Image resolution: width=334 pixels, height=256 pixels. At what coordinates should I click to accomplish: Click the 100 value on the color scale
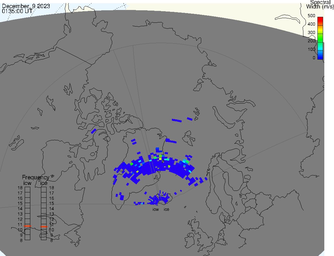[x=312, y=49]
